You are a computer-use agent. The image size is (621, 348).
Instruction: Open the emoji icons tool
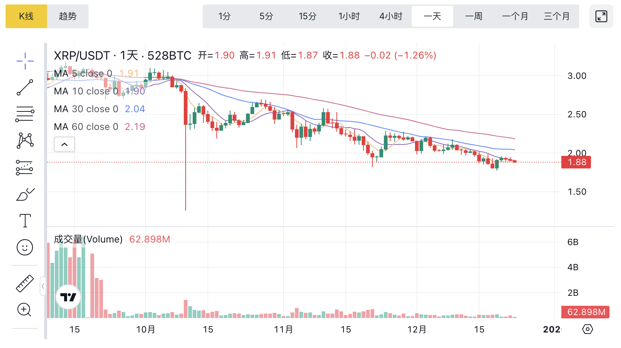point(25,247)
